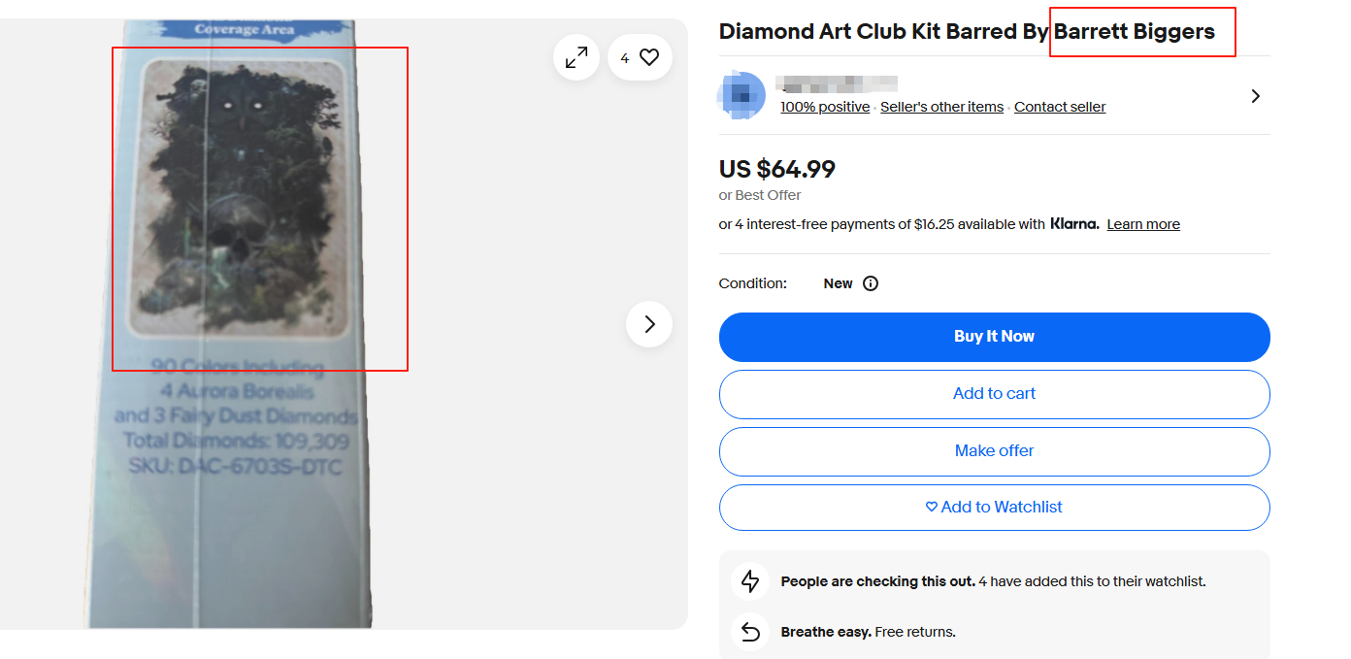Click the US $64.99 price

[x=776, y=169]
